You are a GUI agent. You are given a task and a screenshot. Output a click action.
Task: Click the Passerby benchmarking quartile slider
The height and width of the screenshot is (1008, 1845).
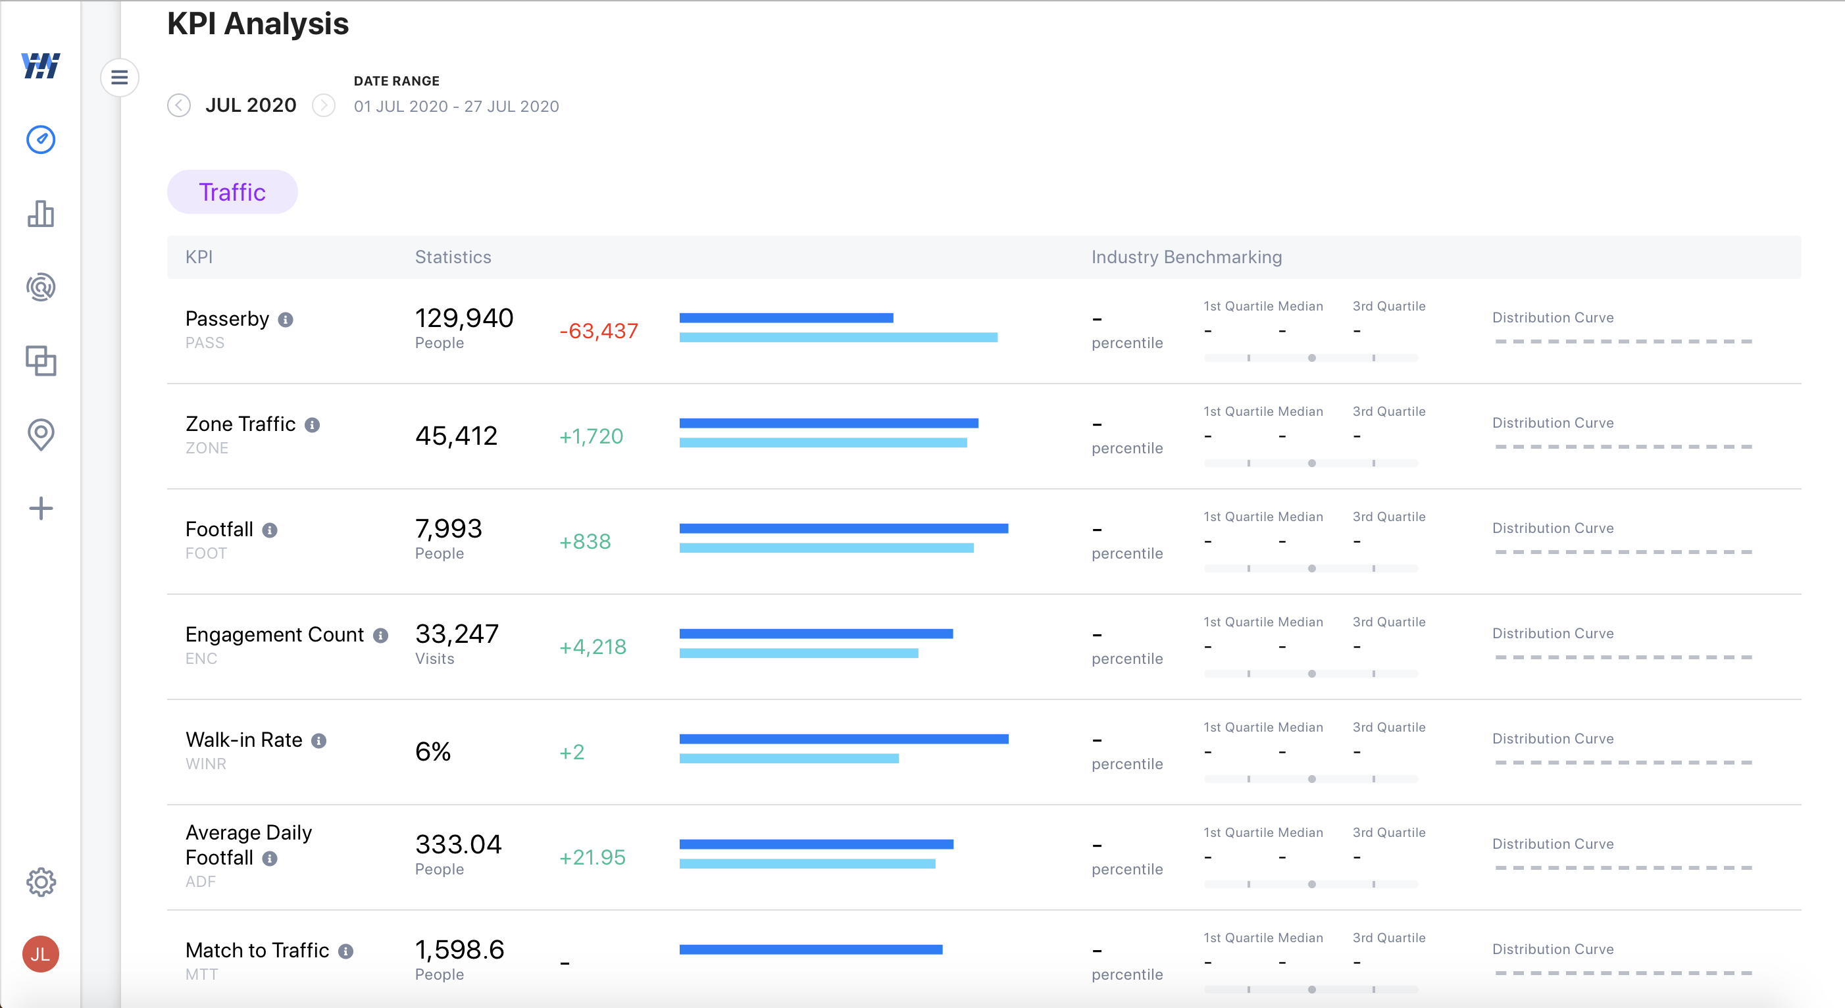click(1311, 356)
